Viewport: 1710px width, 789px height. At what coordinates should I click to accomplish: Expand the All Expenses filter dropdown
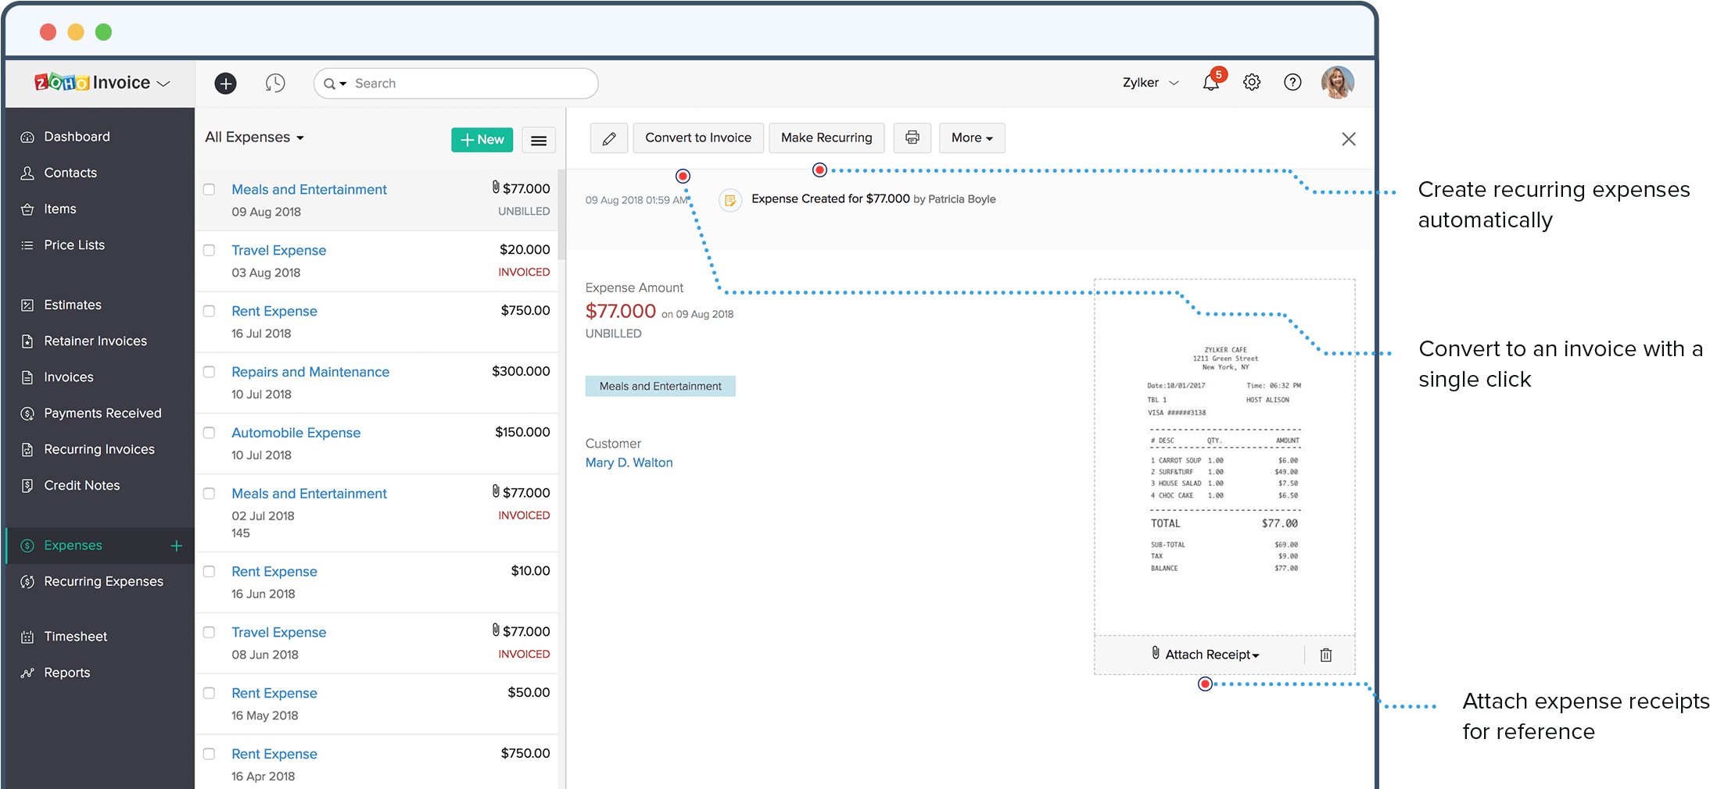click(x=255, y=137)
